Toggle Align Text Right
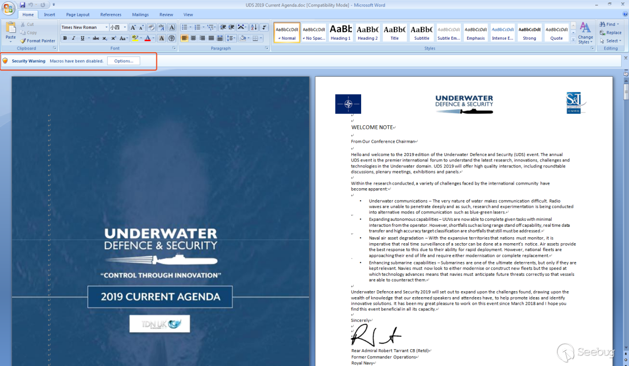The image size is (629, 366). coord(202,38)
